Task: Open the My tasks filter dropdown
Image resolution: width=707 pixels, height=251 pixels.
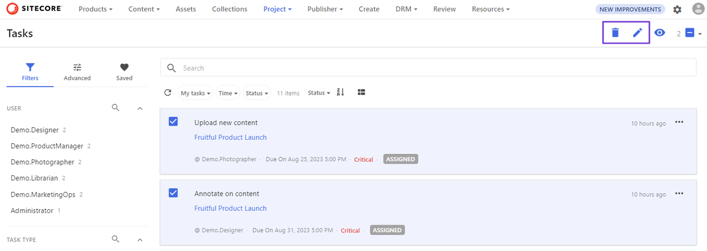Action: pos(195,93)
